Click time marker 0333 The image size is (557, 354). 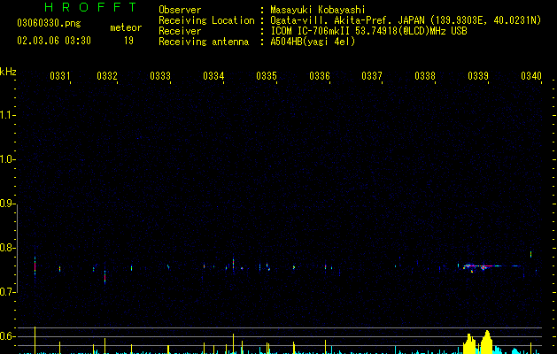tap(160, 75)
